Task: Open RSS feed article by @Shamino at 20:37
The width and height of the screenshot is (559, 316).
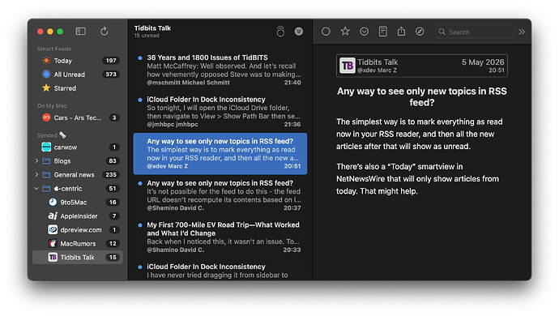Action: (220, 195)
